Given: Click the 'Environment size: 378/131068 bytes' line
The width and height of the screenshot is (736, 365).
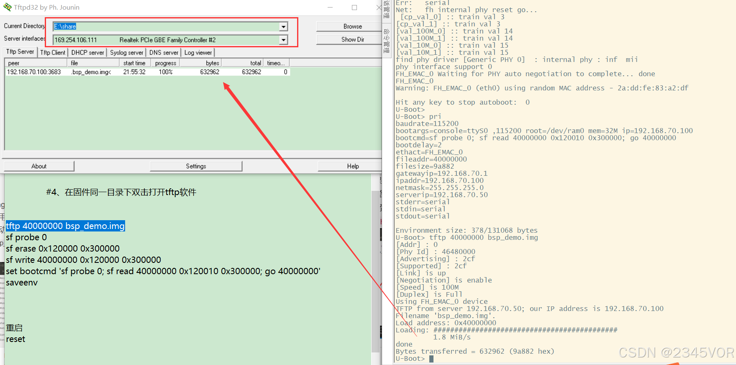Looking at the screenshot, I should click(467, 231).
